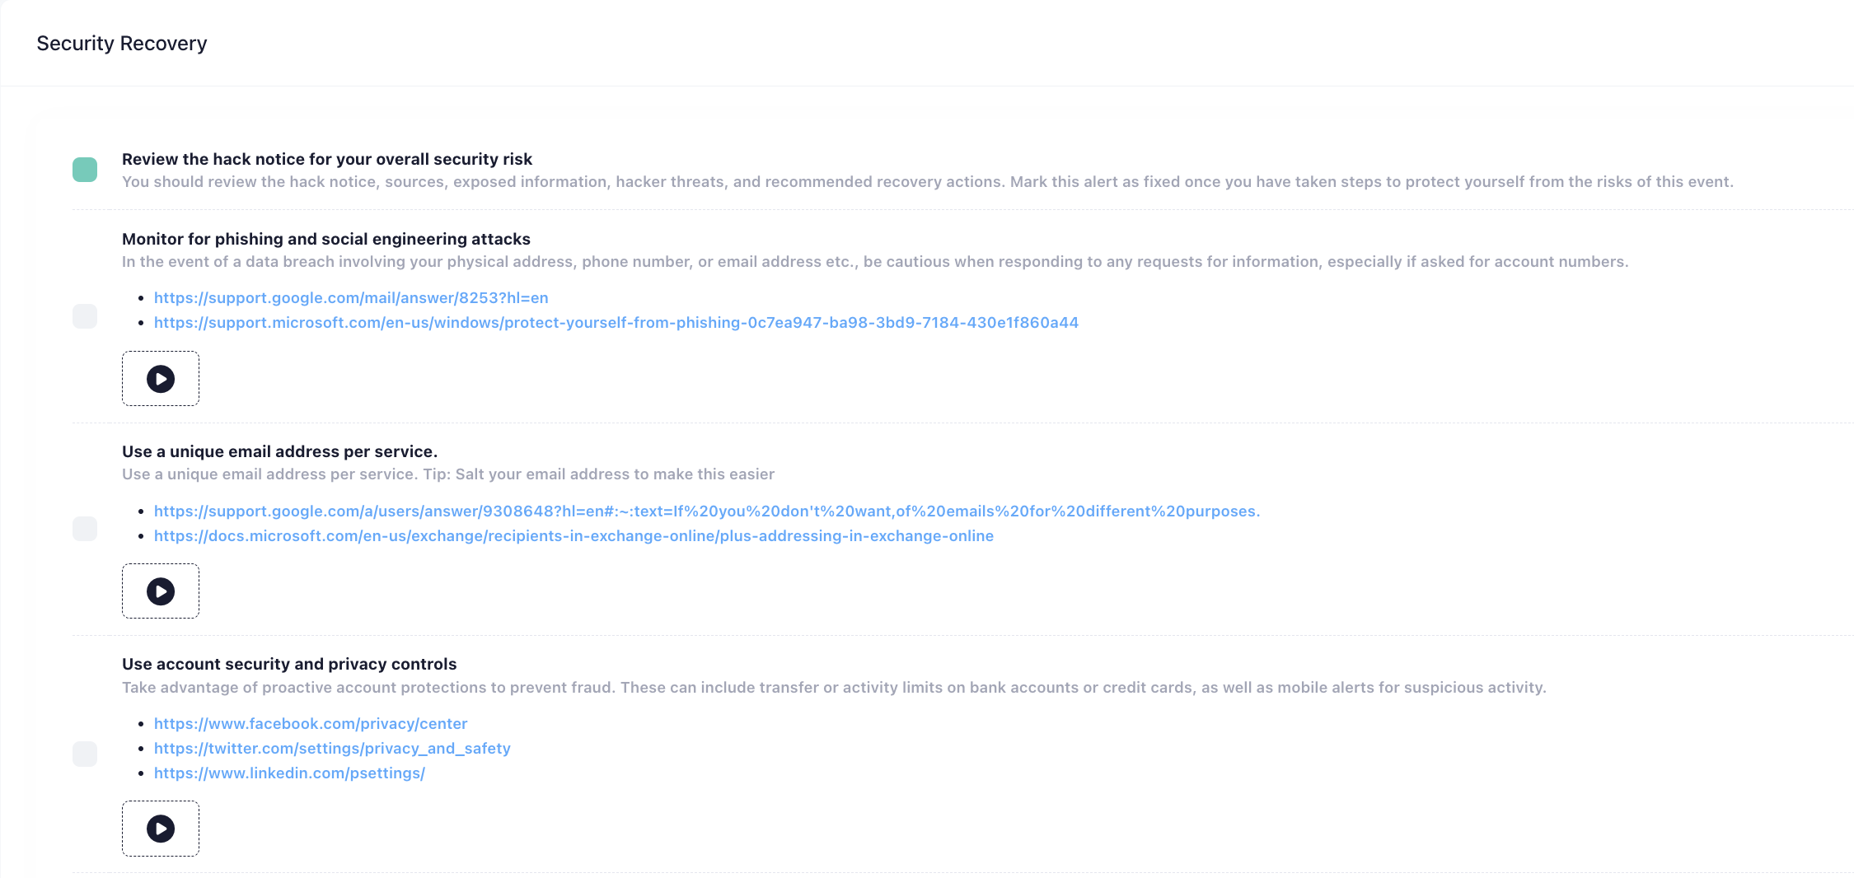Click the Review the hack notice heading
This screenshot has height=878, width=1854.
(326, 159)
